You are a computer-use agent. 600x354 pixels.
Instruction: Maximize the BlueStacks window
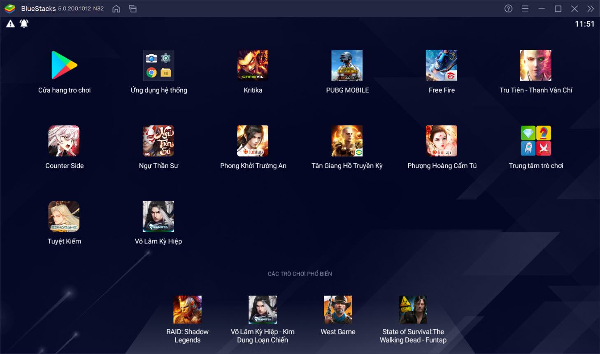pos(558,9)
